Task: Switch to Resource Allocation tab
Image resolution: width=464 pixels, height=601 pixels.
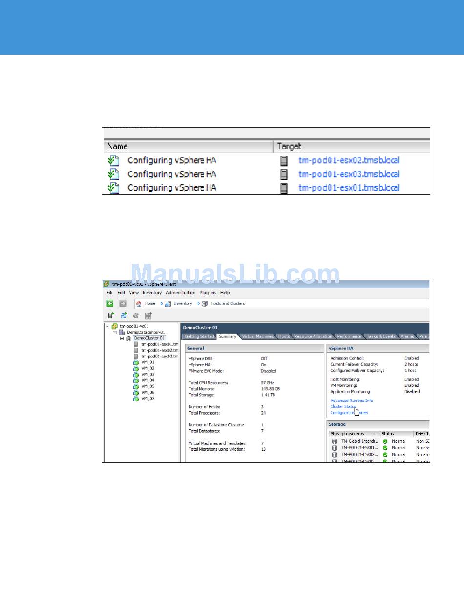Action: pyautogui.click(x=313, y=336)
